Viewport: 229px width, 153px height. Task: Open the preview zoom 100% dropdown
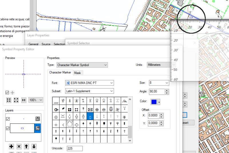(36, 100)
